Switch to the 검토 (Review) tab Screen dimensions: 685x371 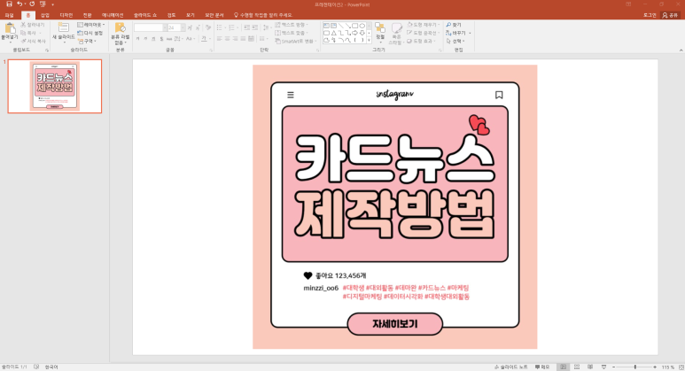pos(171,15)
